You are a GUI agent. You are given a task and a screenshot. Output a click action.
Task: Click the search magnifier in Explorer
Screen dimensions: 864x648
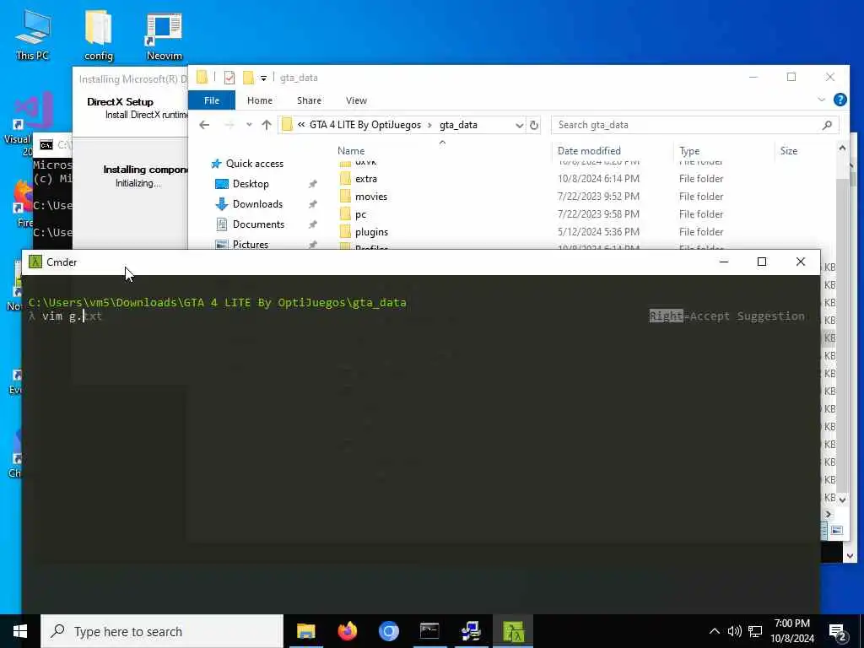coord(827,125)
